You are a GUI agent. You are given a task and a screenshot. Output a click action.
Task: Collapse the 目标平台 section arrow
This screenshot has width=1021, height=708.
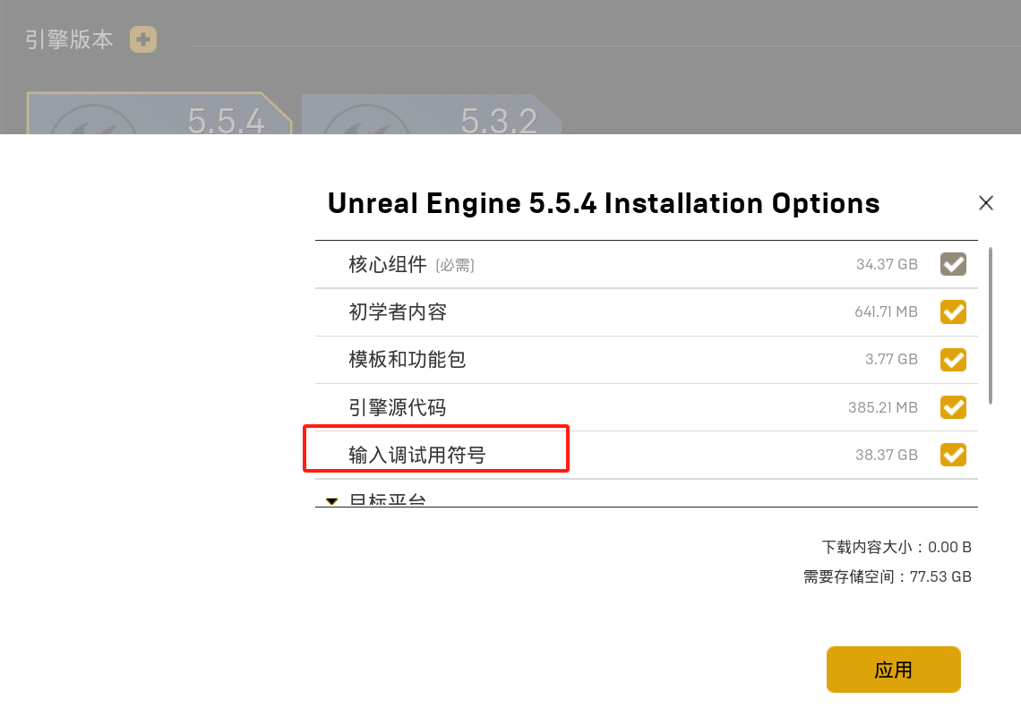pyautogui.click(x=332, y=501)
